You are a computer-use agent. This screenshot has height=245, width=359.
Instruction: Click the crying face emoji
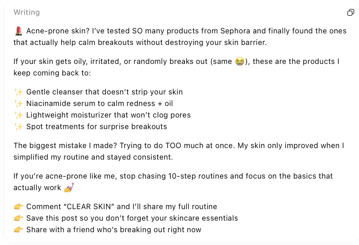pyautogui.click(x=240, y=62)
